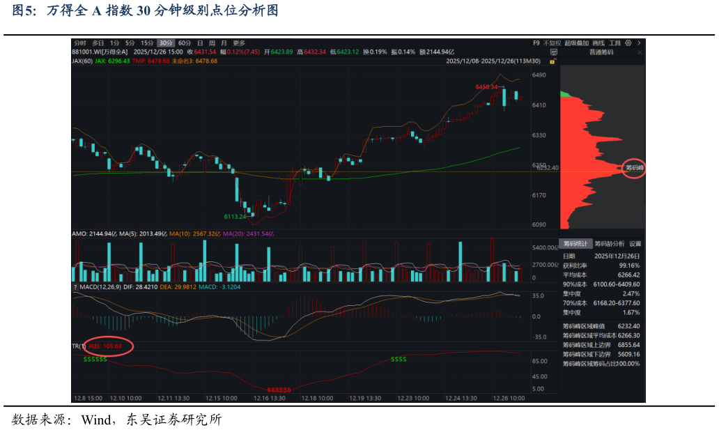Viewport: 719px width, 430px height.
Task: Click the orange lock icon by the date range
Action: click(x=554, y=61)
